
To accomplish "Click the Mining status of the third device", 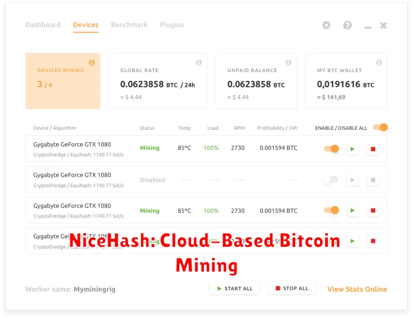I will 150,211.
